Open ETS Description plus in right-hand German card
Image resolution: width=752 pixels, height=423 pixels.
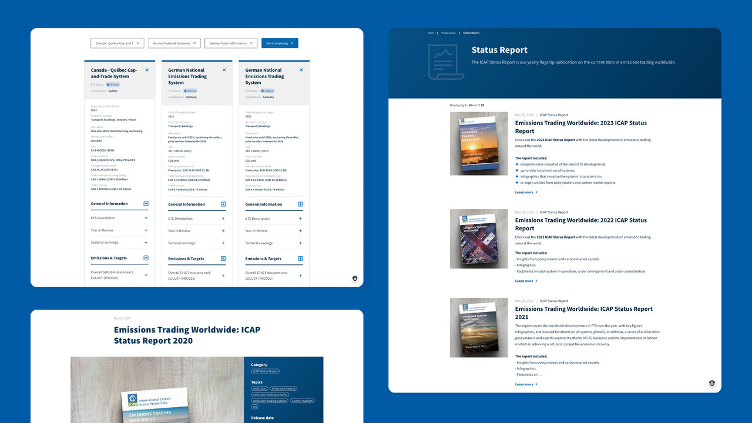[300, 219]
